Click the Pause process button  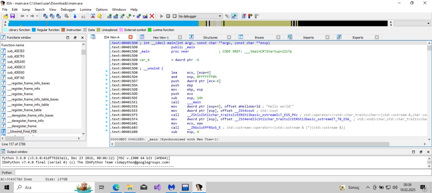click(x=168, y=16)
